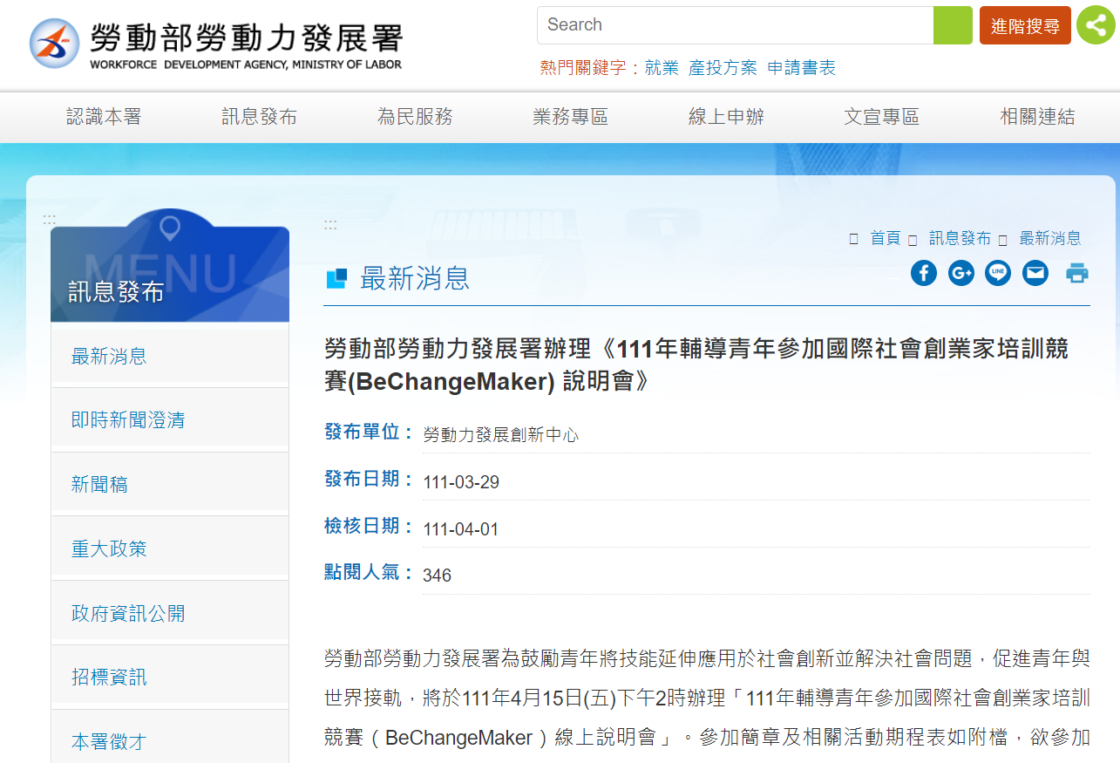Click the print page icon

pos(1077,273)
